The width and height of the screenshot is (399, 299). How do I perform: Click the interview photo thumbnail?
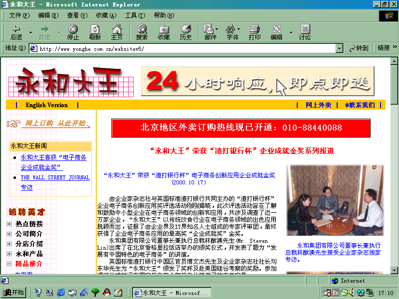(335, 200)
